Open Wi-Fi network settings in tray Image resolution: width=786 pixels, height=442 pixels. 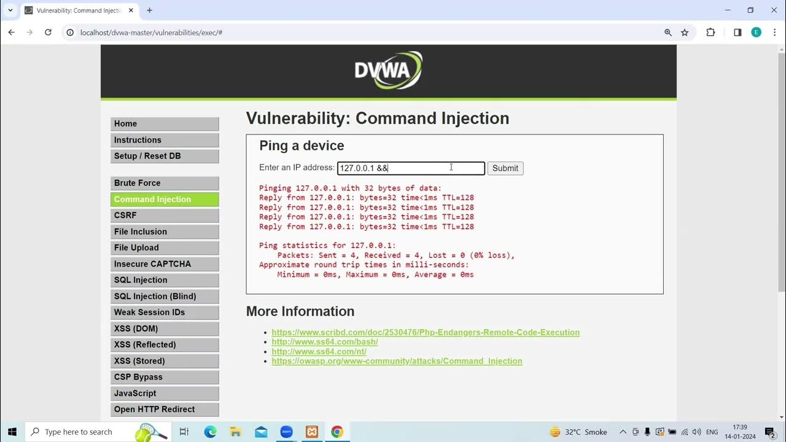coord(685,432)
